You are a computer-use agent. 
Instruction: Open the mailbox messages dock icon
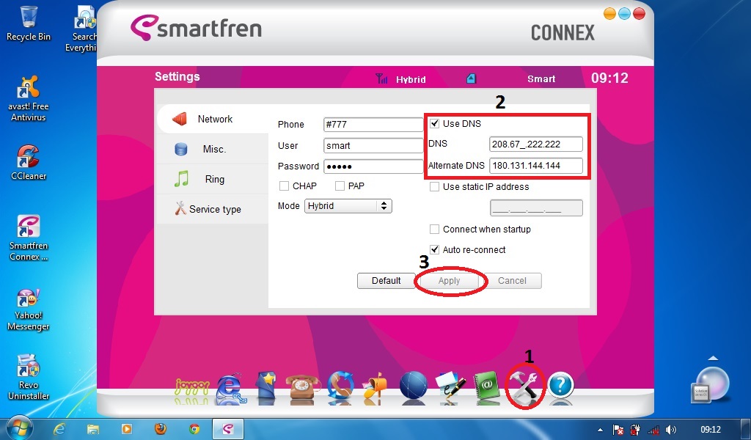click(375, 386)
